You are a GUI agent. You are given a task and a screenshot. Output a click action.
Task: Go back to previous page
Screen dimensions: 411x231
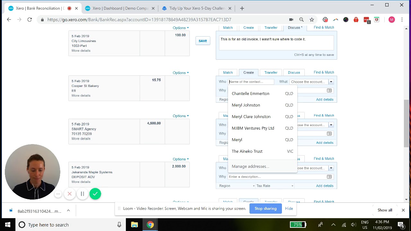[9, 20]
